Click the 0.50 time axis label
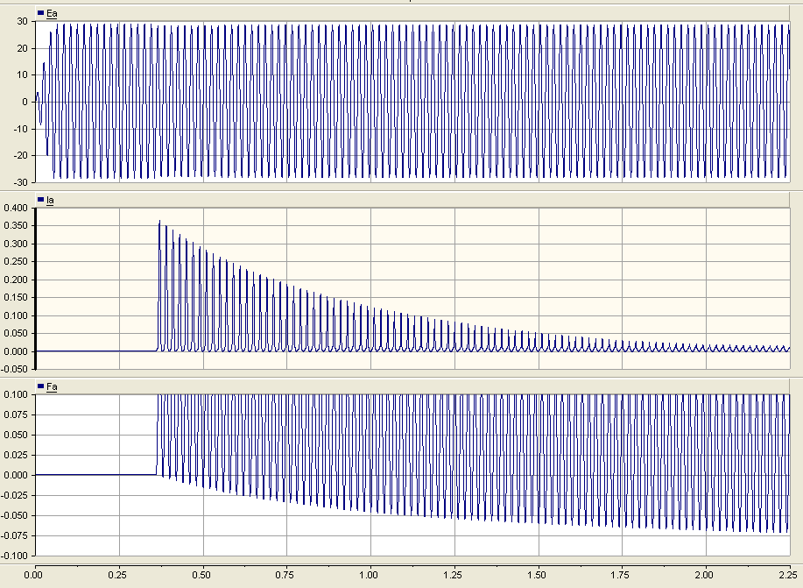 pyautogui.click(x=201, y=575)
